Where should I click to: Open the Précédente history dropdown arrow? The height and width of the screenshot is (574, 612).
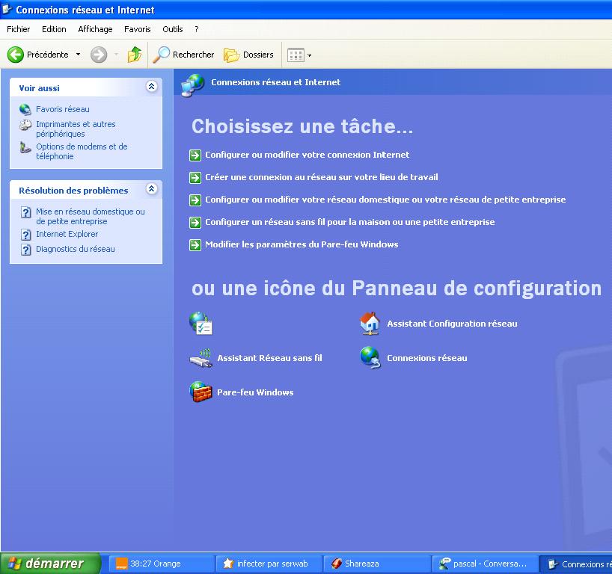coord(78,55)
